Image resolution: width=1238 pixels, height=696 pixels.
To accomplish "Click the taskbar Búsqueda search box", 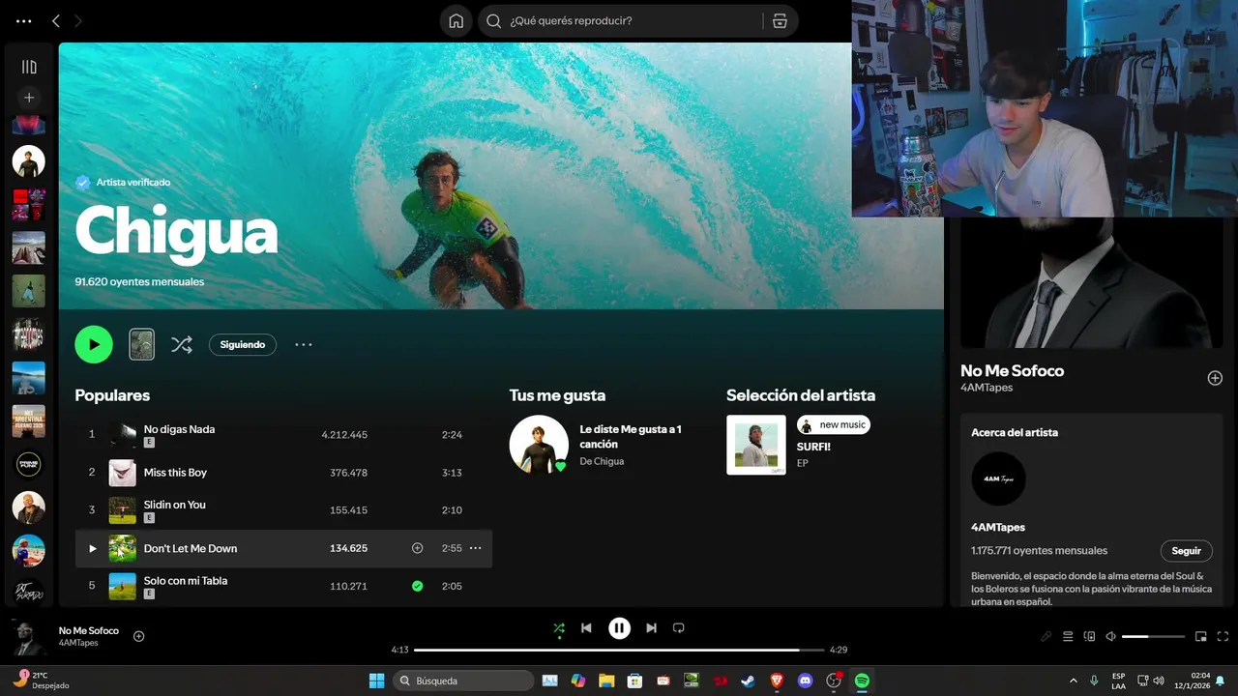I will [x=463, y=681].
